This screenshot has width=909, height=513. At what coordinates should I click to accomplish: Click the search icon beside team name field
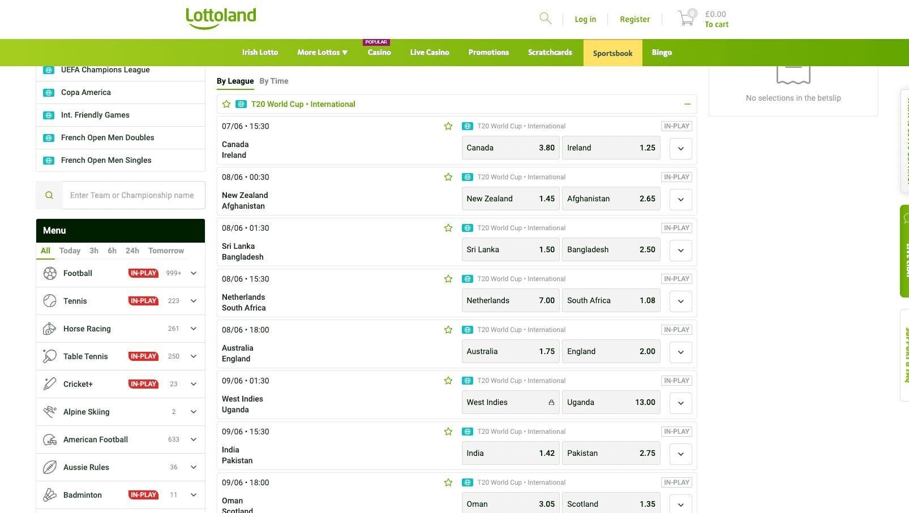[x=49, y=195]
